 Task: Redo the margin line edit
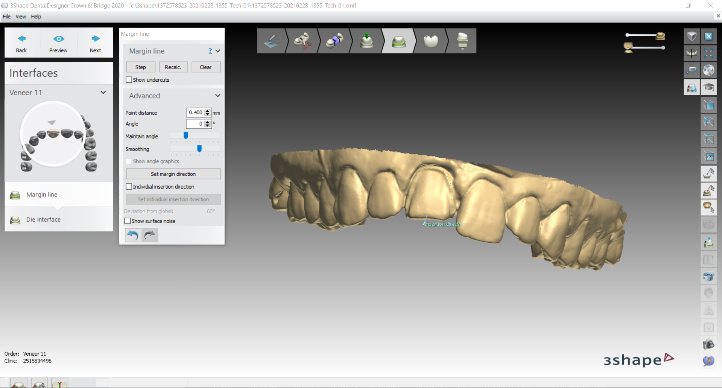pyautogui.click(x=150, y=235)
